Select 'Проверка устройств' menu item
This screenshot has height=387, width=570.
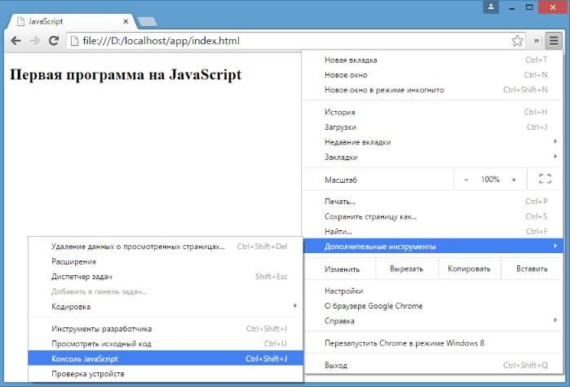(166, 374)
